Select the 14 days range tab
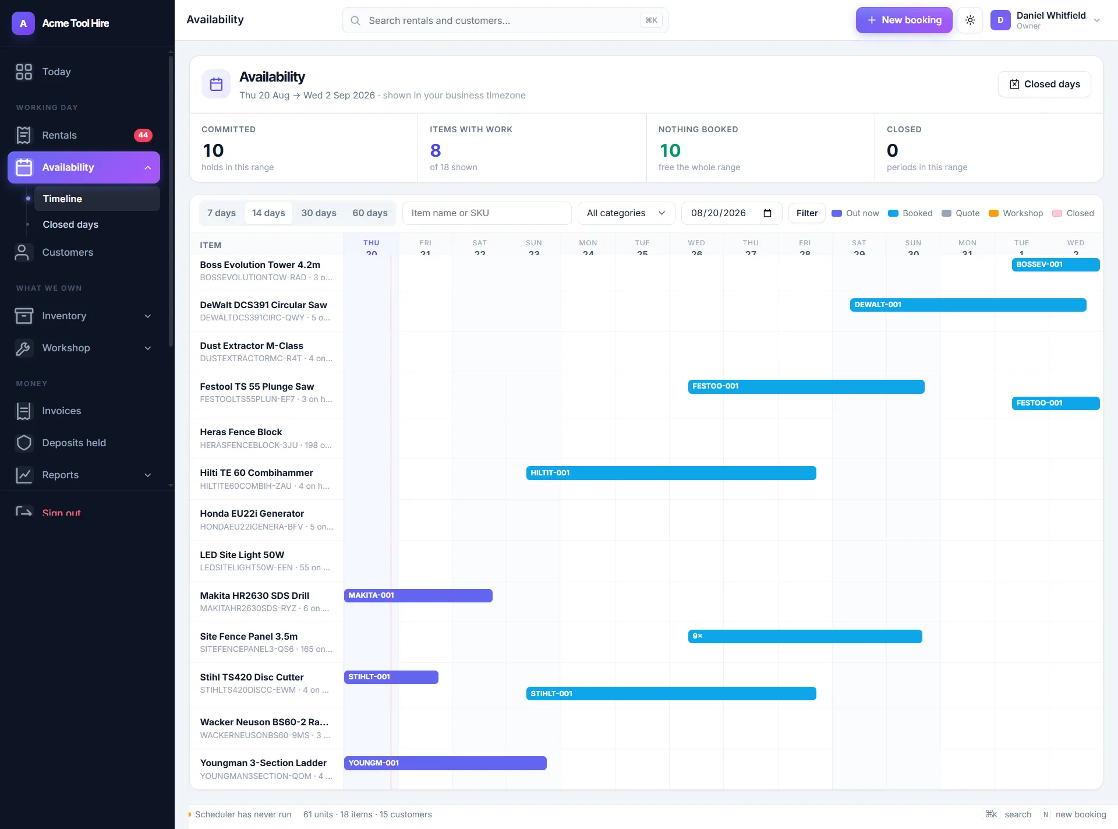 pyautogui.click(x=268, y=213)
